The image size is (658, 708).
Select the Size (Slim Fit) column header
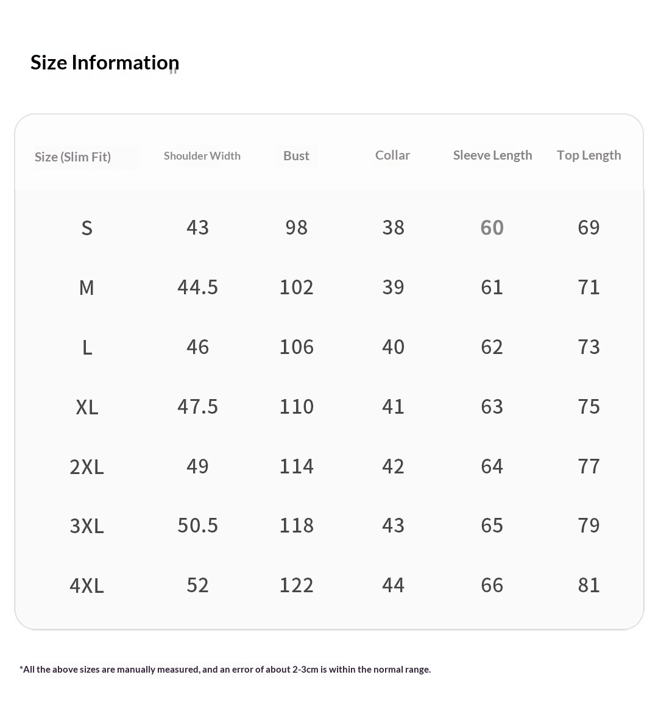pyautogui.click(x=73, y=157)
